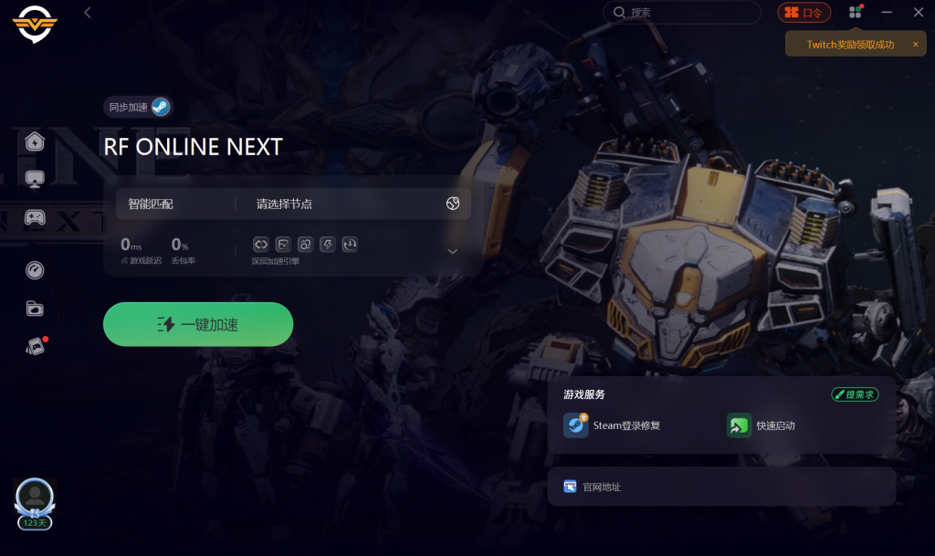Viewport: 935px width, 556px height.
Task: Toggle the Steam sync acceleration 同步加速 badge
Action: (x=139, y=107)
